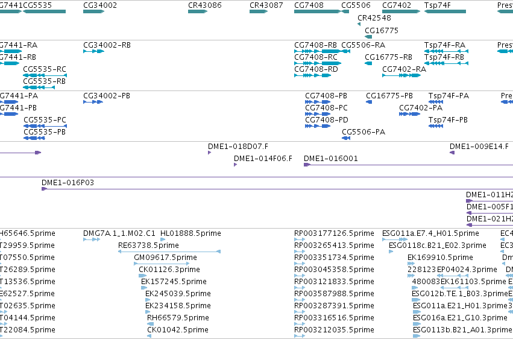513x339 pixels.
Task: Select the EK161103.5prime EST
Action: point(455,288)
